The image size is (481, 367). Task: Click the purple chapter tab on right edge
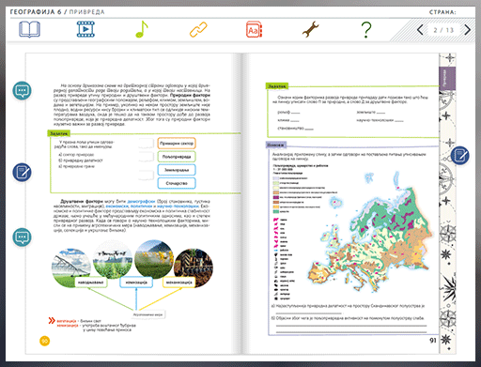[447, 78]
